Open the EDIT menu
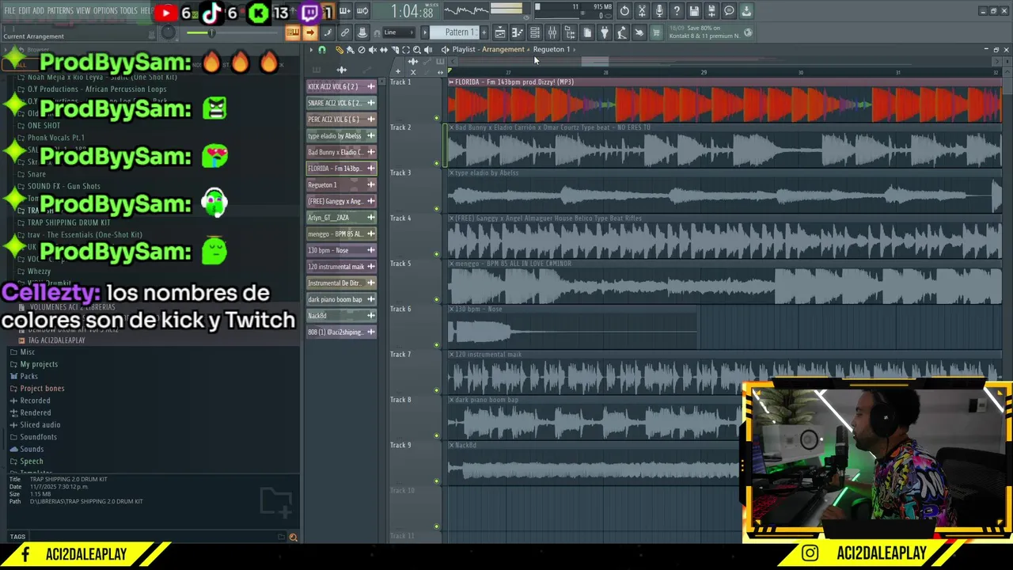Screen dimensions: 1013x570 click(25, 11)
